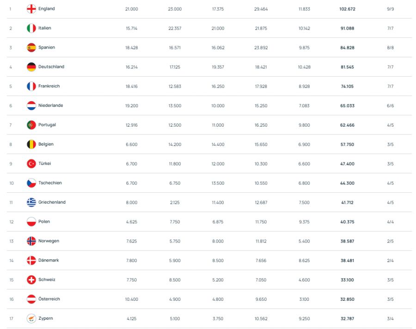The width and height of the screenshot is (416, 329).
Task: Click the Türkei flag icon
Action: click(x=31, y=164)
